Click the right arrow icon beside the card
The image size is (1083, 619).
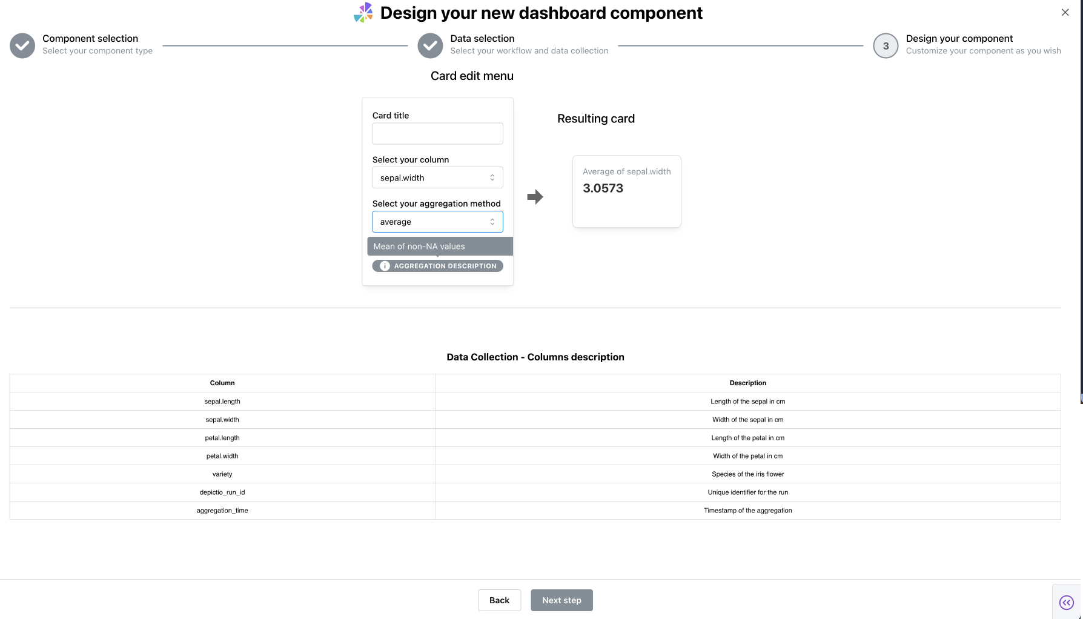click(x=535, y=197)
